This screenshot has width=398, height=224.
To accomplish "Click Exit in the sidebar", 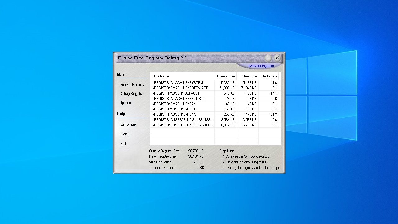I will tap(123, 144).
